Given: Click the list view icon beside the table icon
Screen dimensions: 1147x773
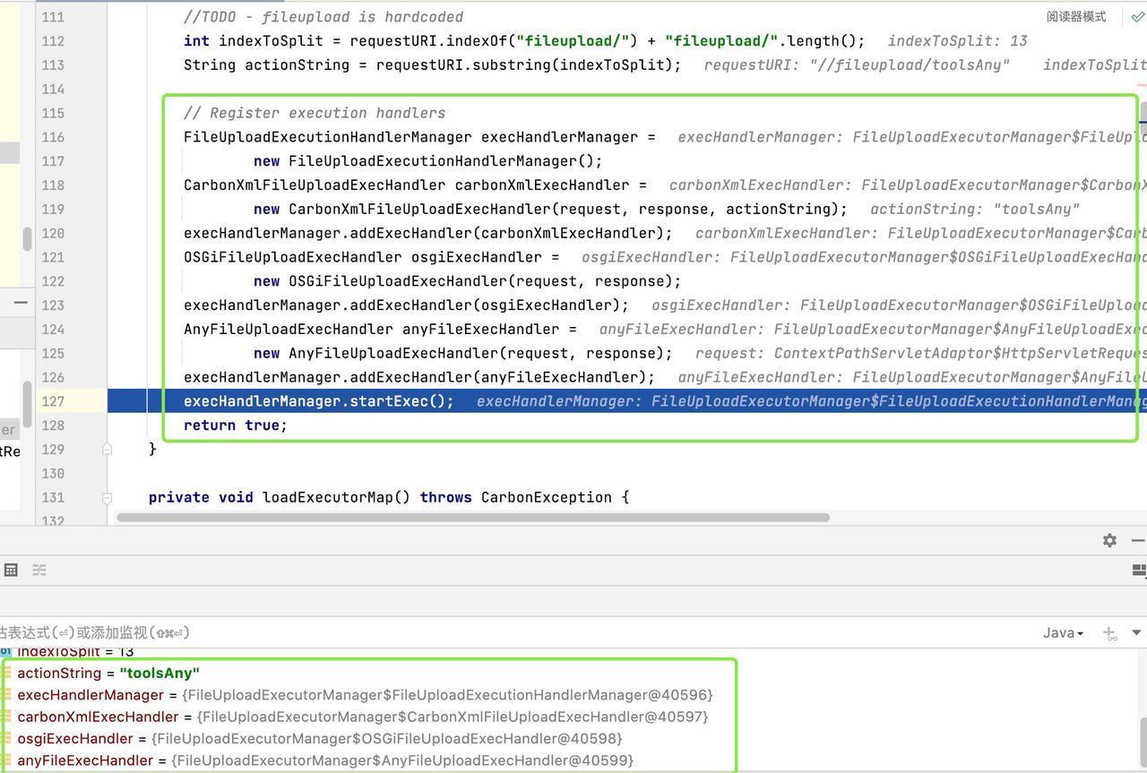Looking at the screenshot, I should pos(39,570).
